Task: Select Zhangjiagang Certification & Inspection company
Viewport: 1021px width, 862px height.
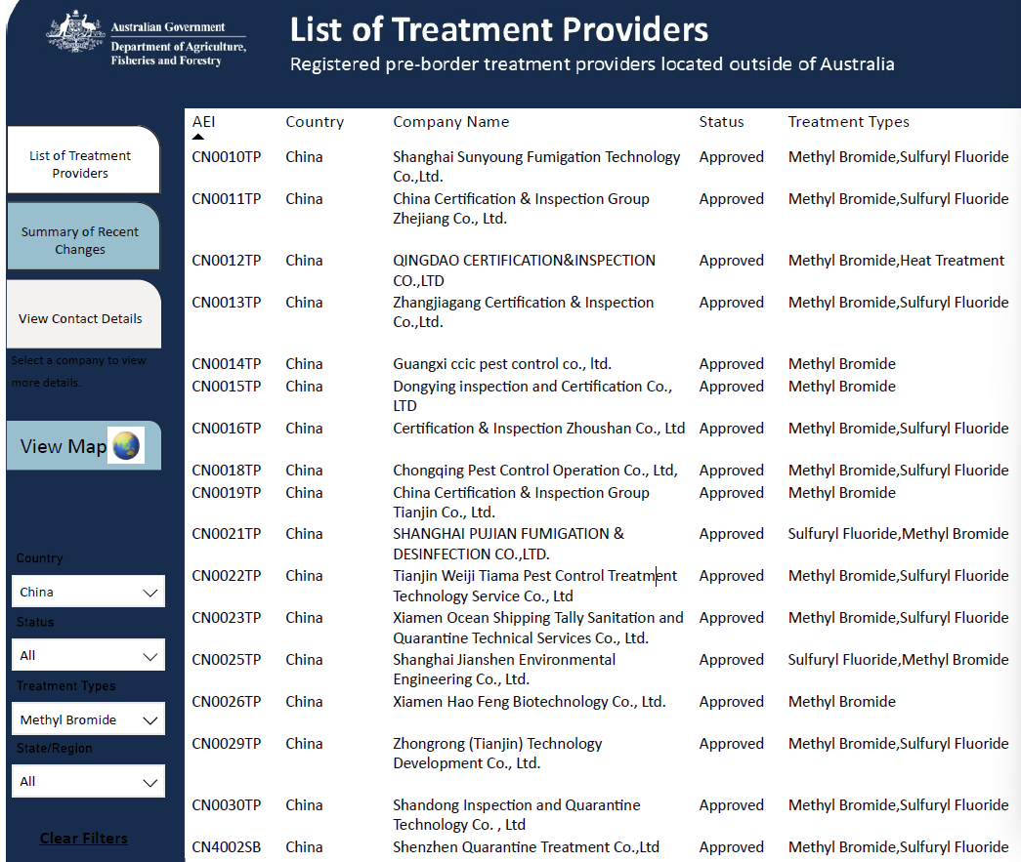Action: pos(524,312)
